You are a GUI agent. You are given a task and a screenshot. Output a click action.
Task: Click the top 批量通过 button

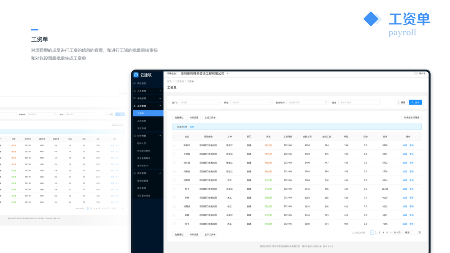[x=179, y=118]
